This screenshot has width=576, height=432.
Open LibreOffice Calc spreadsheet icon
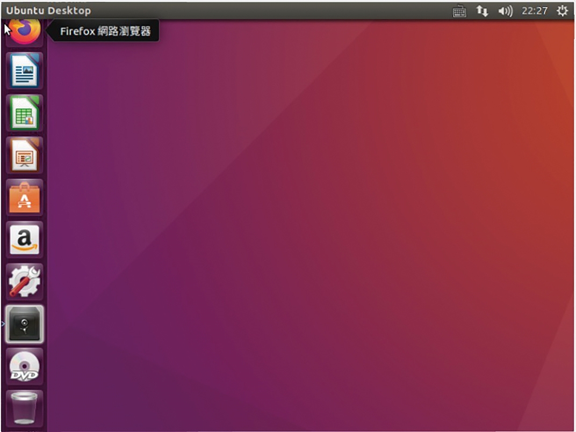point(24,113)
